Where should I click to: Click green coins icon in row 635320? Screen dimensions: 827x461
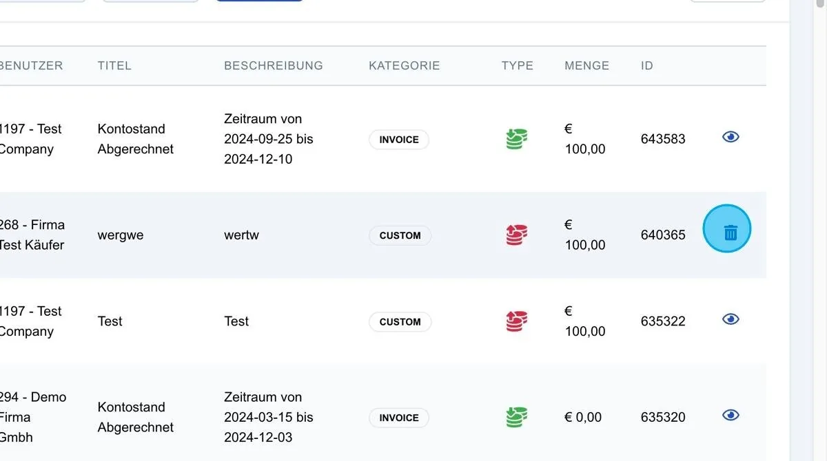516,417
